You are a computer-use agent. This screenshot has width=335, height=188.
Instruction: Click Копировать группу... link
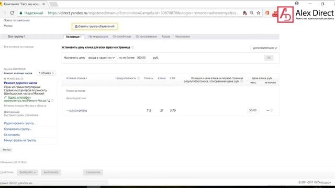[x=18, y=129]
